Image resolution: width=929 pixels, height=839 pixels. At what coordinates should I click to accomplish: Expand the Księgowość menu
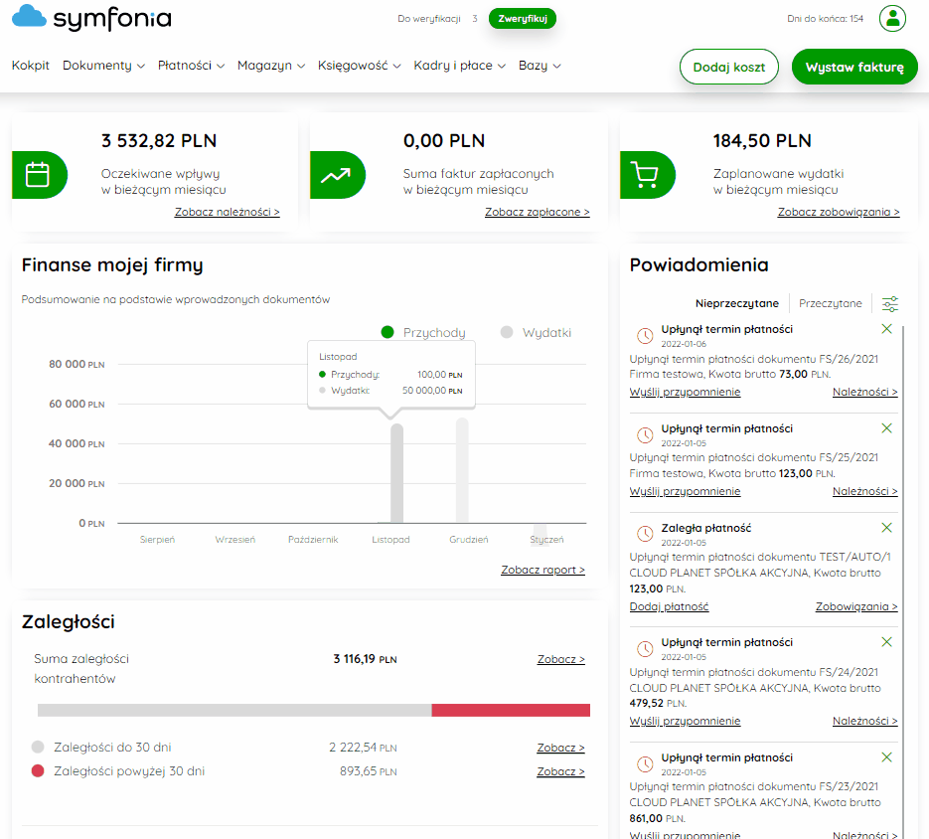coord(359,66)
